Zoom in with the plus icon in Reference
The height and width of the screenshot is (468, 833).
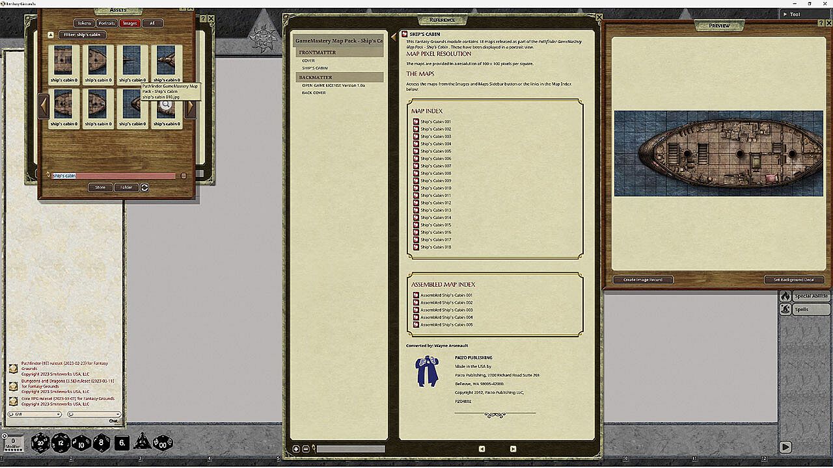click(296, 449)
